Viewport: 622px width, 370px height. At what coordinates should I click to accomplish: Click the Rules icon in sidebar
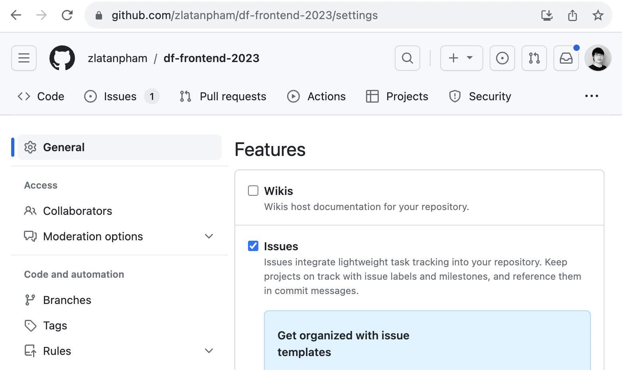pyautogui.click(x=30, y=351)
